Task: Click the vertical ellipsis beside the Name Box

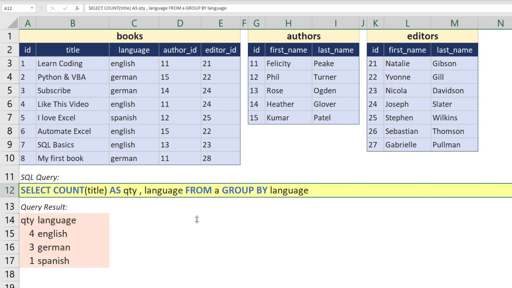Action: [x=41, y=8]
